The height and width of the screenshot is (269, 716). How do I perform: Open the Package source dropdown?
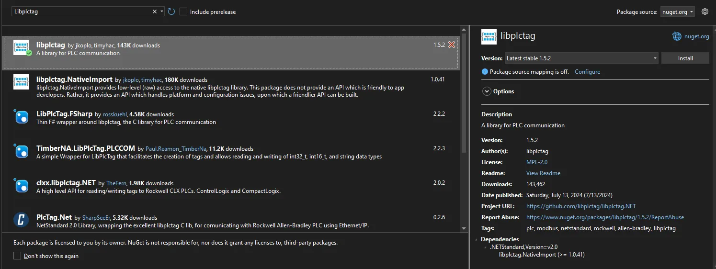pos(677,12)
